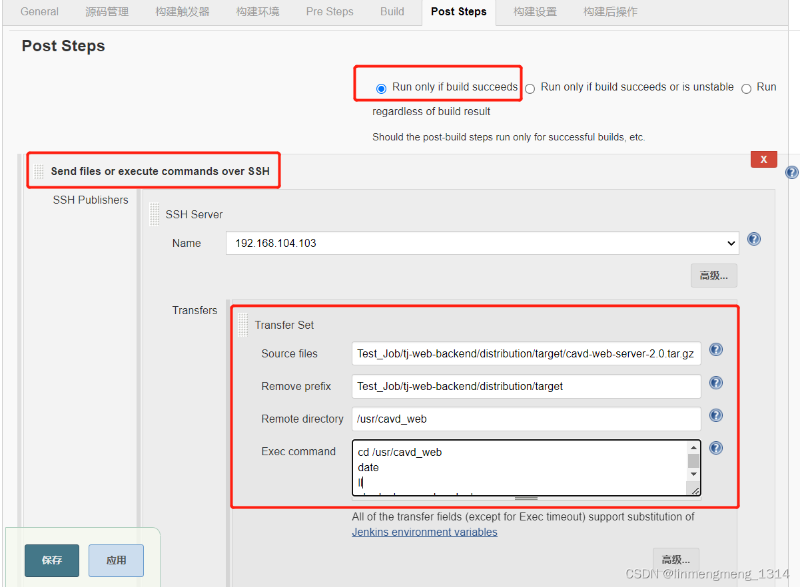800x587 pixels.
Task: Click the Send files or execute commands over SSH title
Action: 160,171
